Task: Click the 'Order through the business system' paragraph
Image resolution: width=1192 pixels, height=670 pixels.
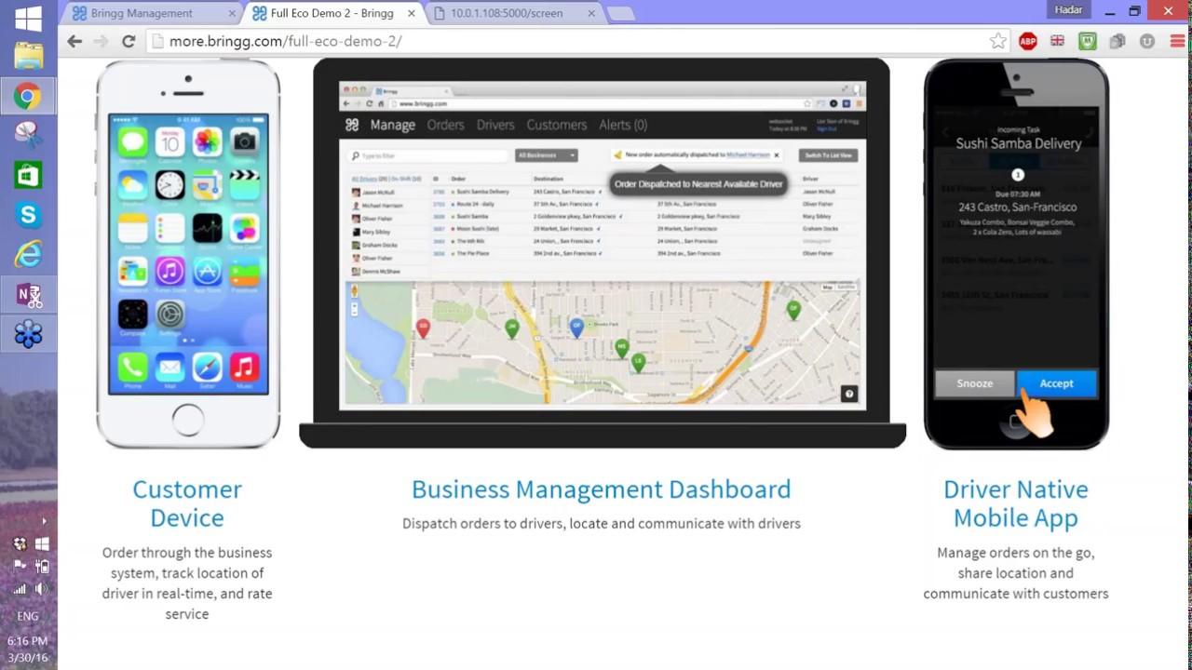Action: click(187, 583)
